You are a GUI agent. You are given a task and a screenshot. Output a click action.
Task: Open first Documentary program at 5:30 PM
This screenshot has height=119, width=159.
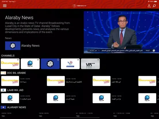pos(10,81)
